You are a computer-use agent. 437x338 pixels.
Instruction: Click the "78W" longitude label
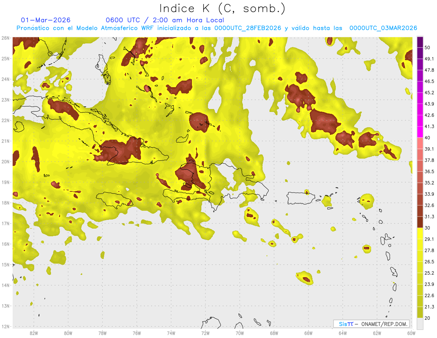coord(102,333)
